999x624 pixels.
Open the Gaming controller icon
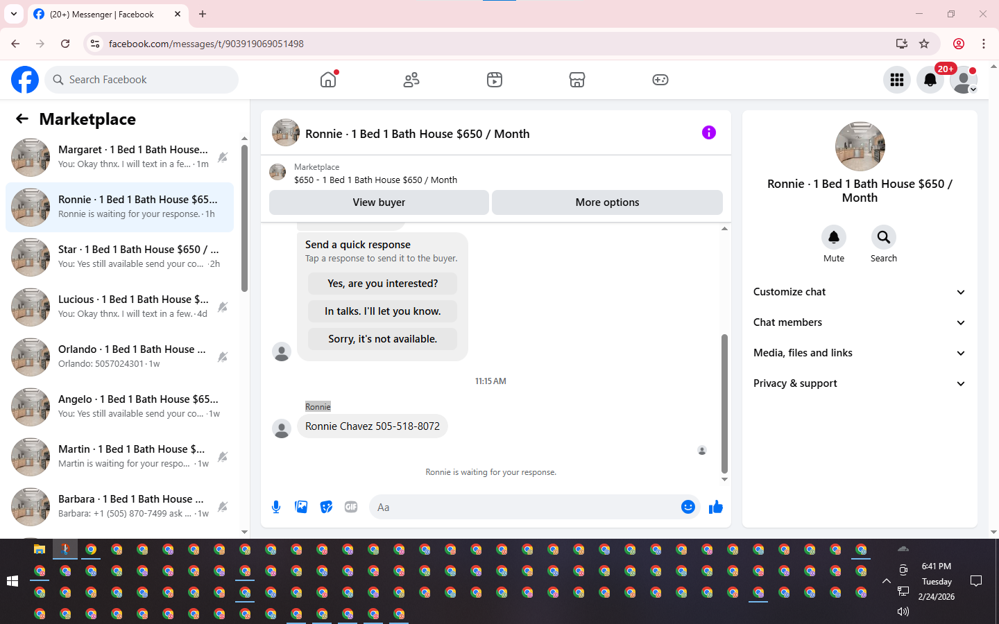(660, 80)
